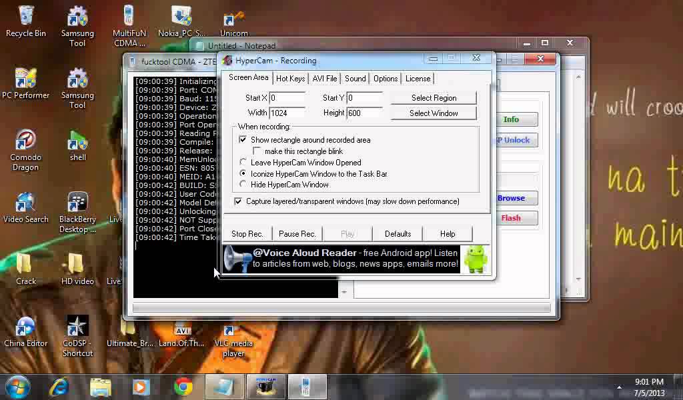This screenshot has height=400, width=683.
Task: Click the Windows Start orb
Action: click(x=18, y=387)
